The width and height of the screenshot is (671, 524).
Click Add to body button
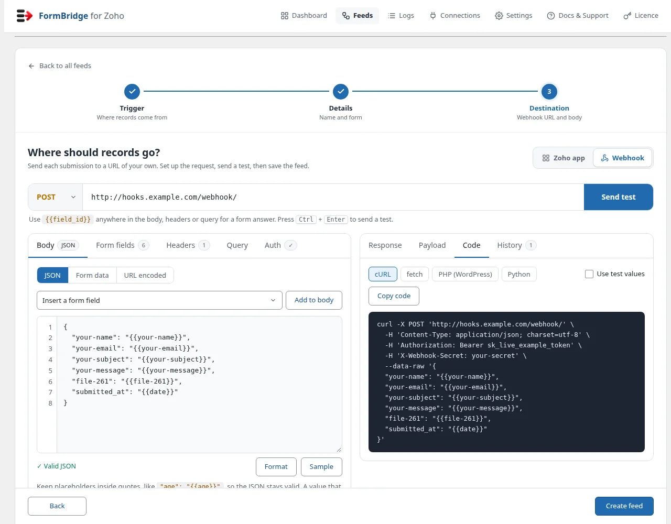(314, 300)
